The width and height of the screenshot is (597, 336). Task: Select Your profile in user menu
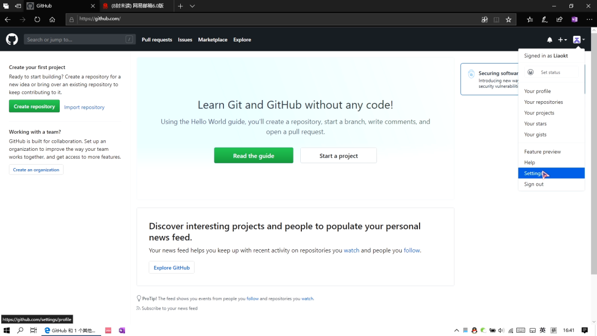(551, 91)
